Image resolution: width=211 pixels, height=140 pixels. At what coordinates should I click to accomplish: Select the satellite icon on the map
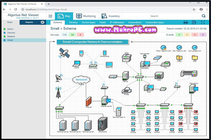pos(64,53)
